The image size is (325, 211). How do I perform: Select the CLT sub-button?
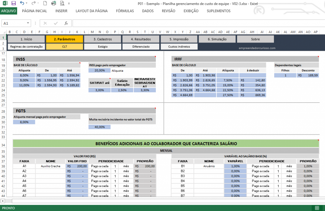(x=64, y=46)
